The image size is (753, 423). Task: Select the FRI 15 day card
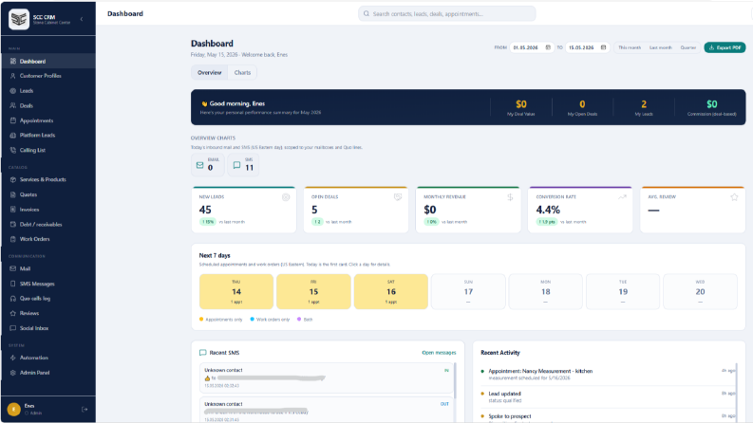[313, 291]
